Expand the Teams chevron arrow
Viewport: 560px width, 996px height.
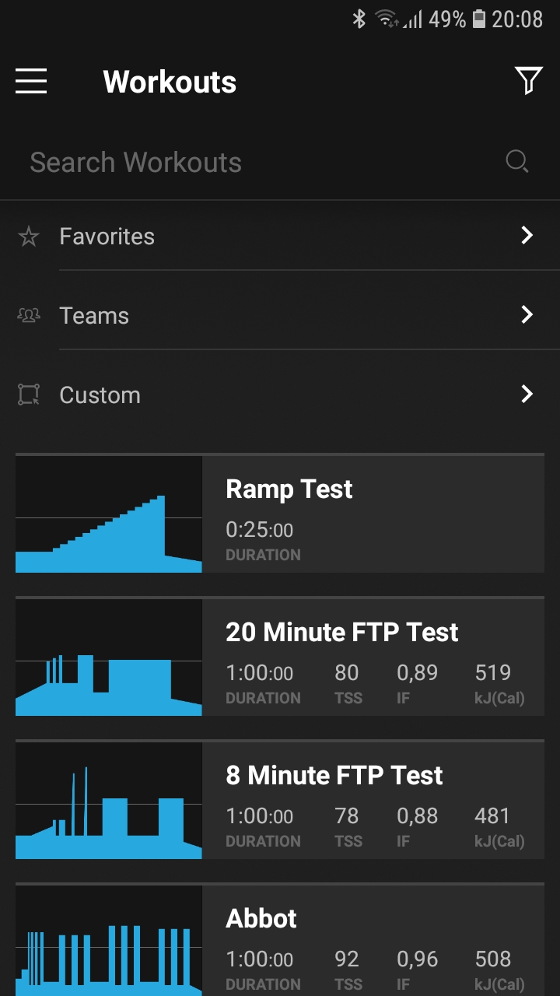tap(527, 315)
